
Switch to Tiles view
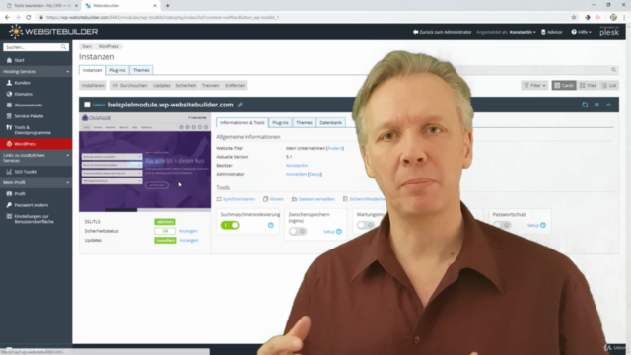[588, 86]
